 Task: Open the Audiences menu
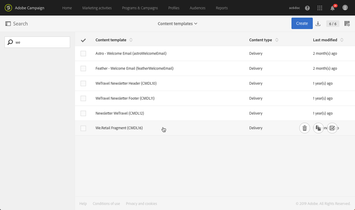pyautogui.click(x=197, y=8)
